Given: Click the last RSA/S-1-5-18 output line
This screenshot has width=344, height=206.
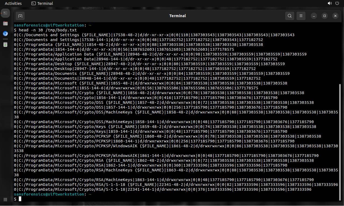Looking at the screenshot, I should click(x=163, y=189).
